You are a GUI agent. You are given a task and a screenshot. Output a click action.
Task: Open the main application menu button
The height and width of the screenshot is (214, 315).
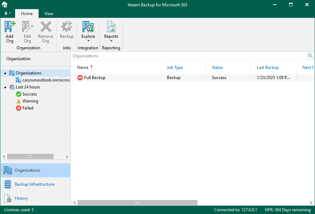click(7, 14)
